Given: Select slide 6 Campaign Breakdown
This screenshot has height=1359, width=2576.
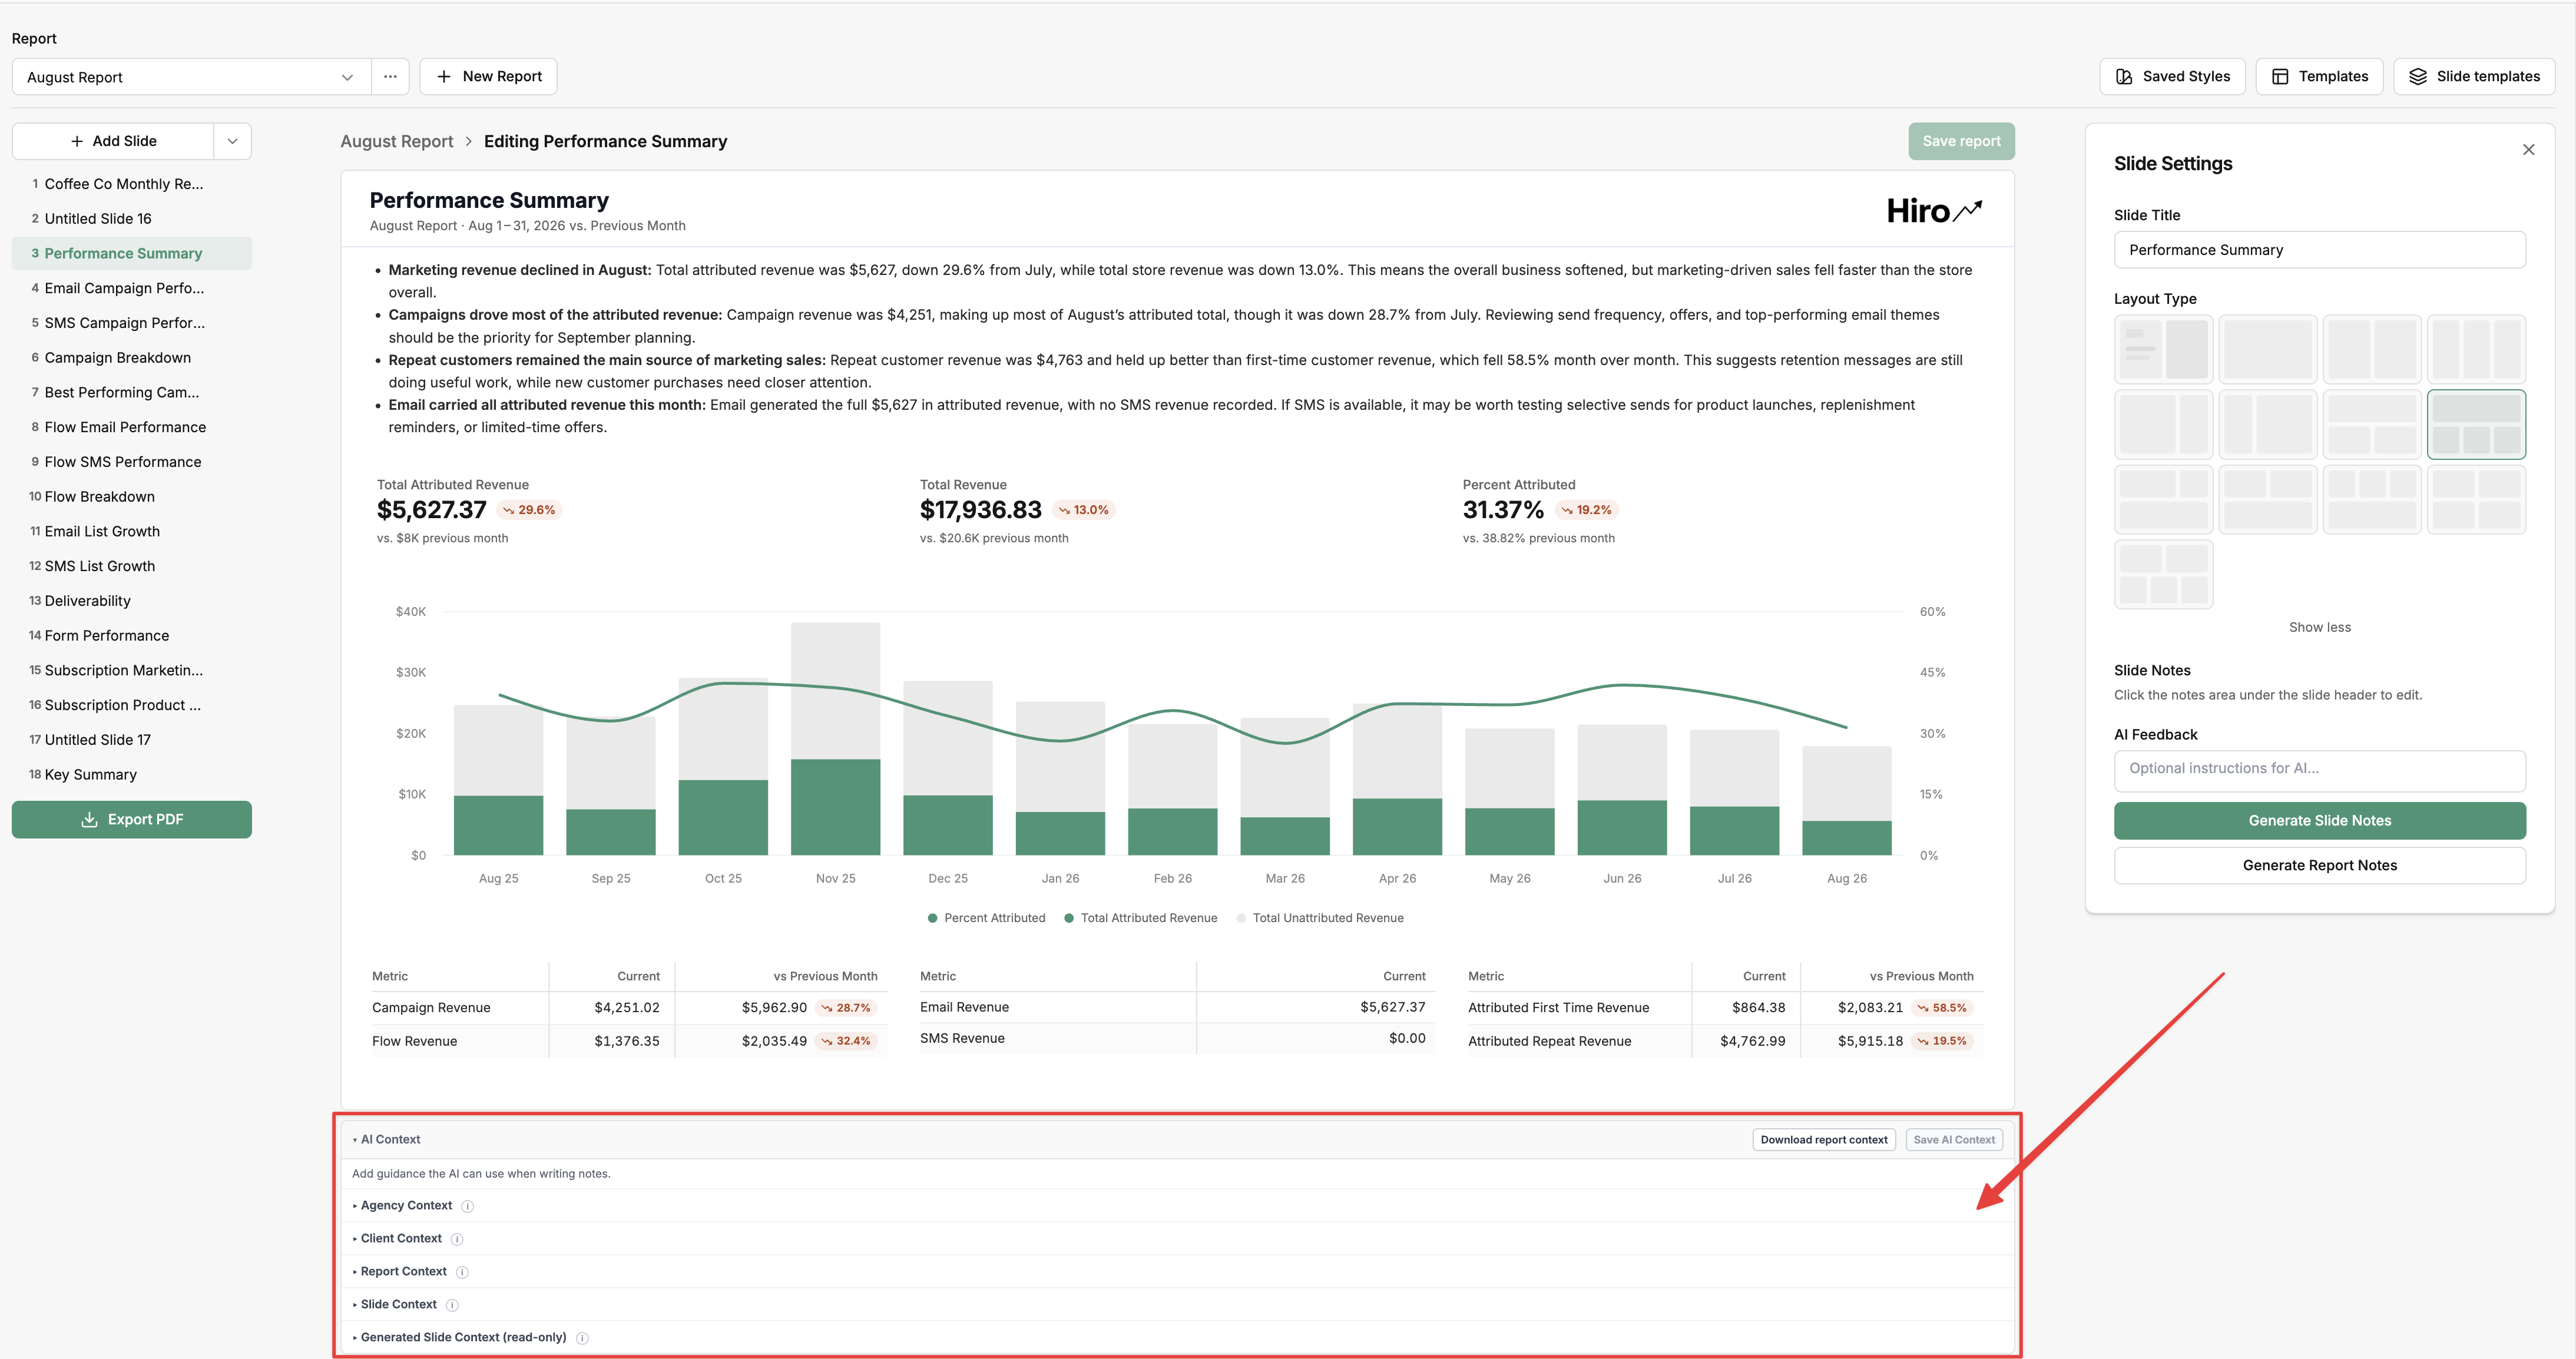Looking at the screenshot, I should [131, 358].
